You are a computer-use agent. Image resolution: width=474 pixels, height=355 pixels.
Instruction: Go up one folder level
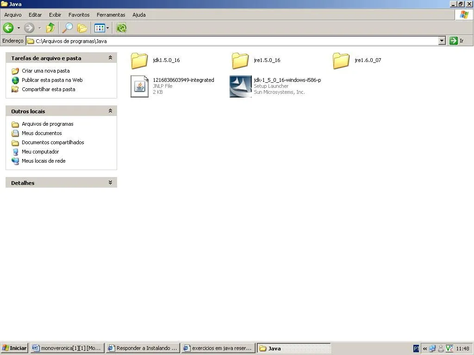pos(50,28)
